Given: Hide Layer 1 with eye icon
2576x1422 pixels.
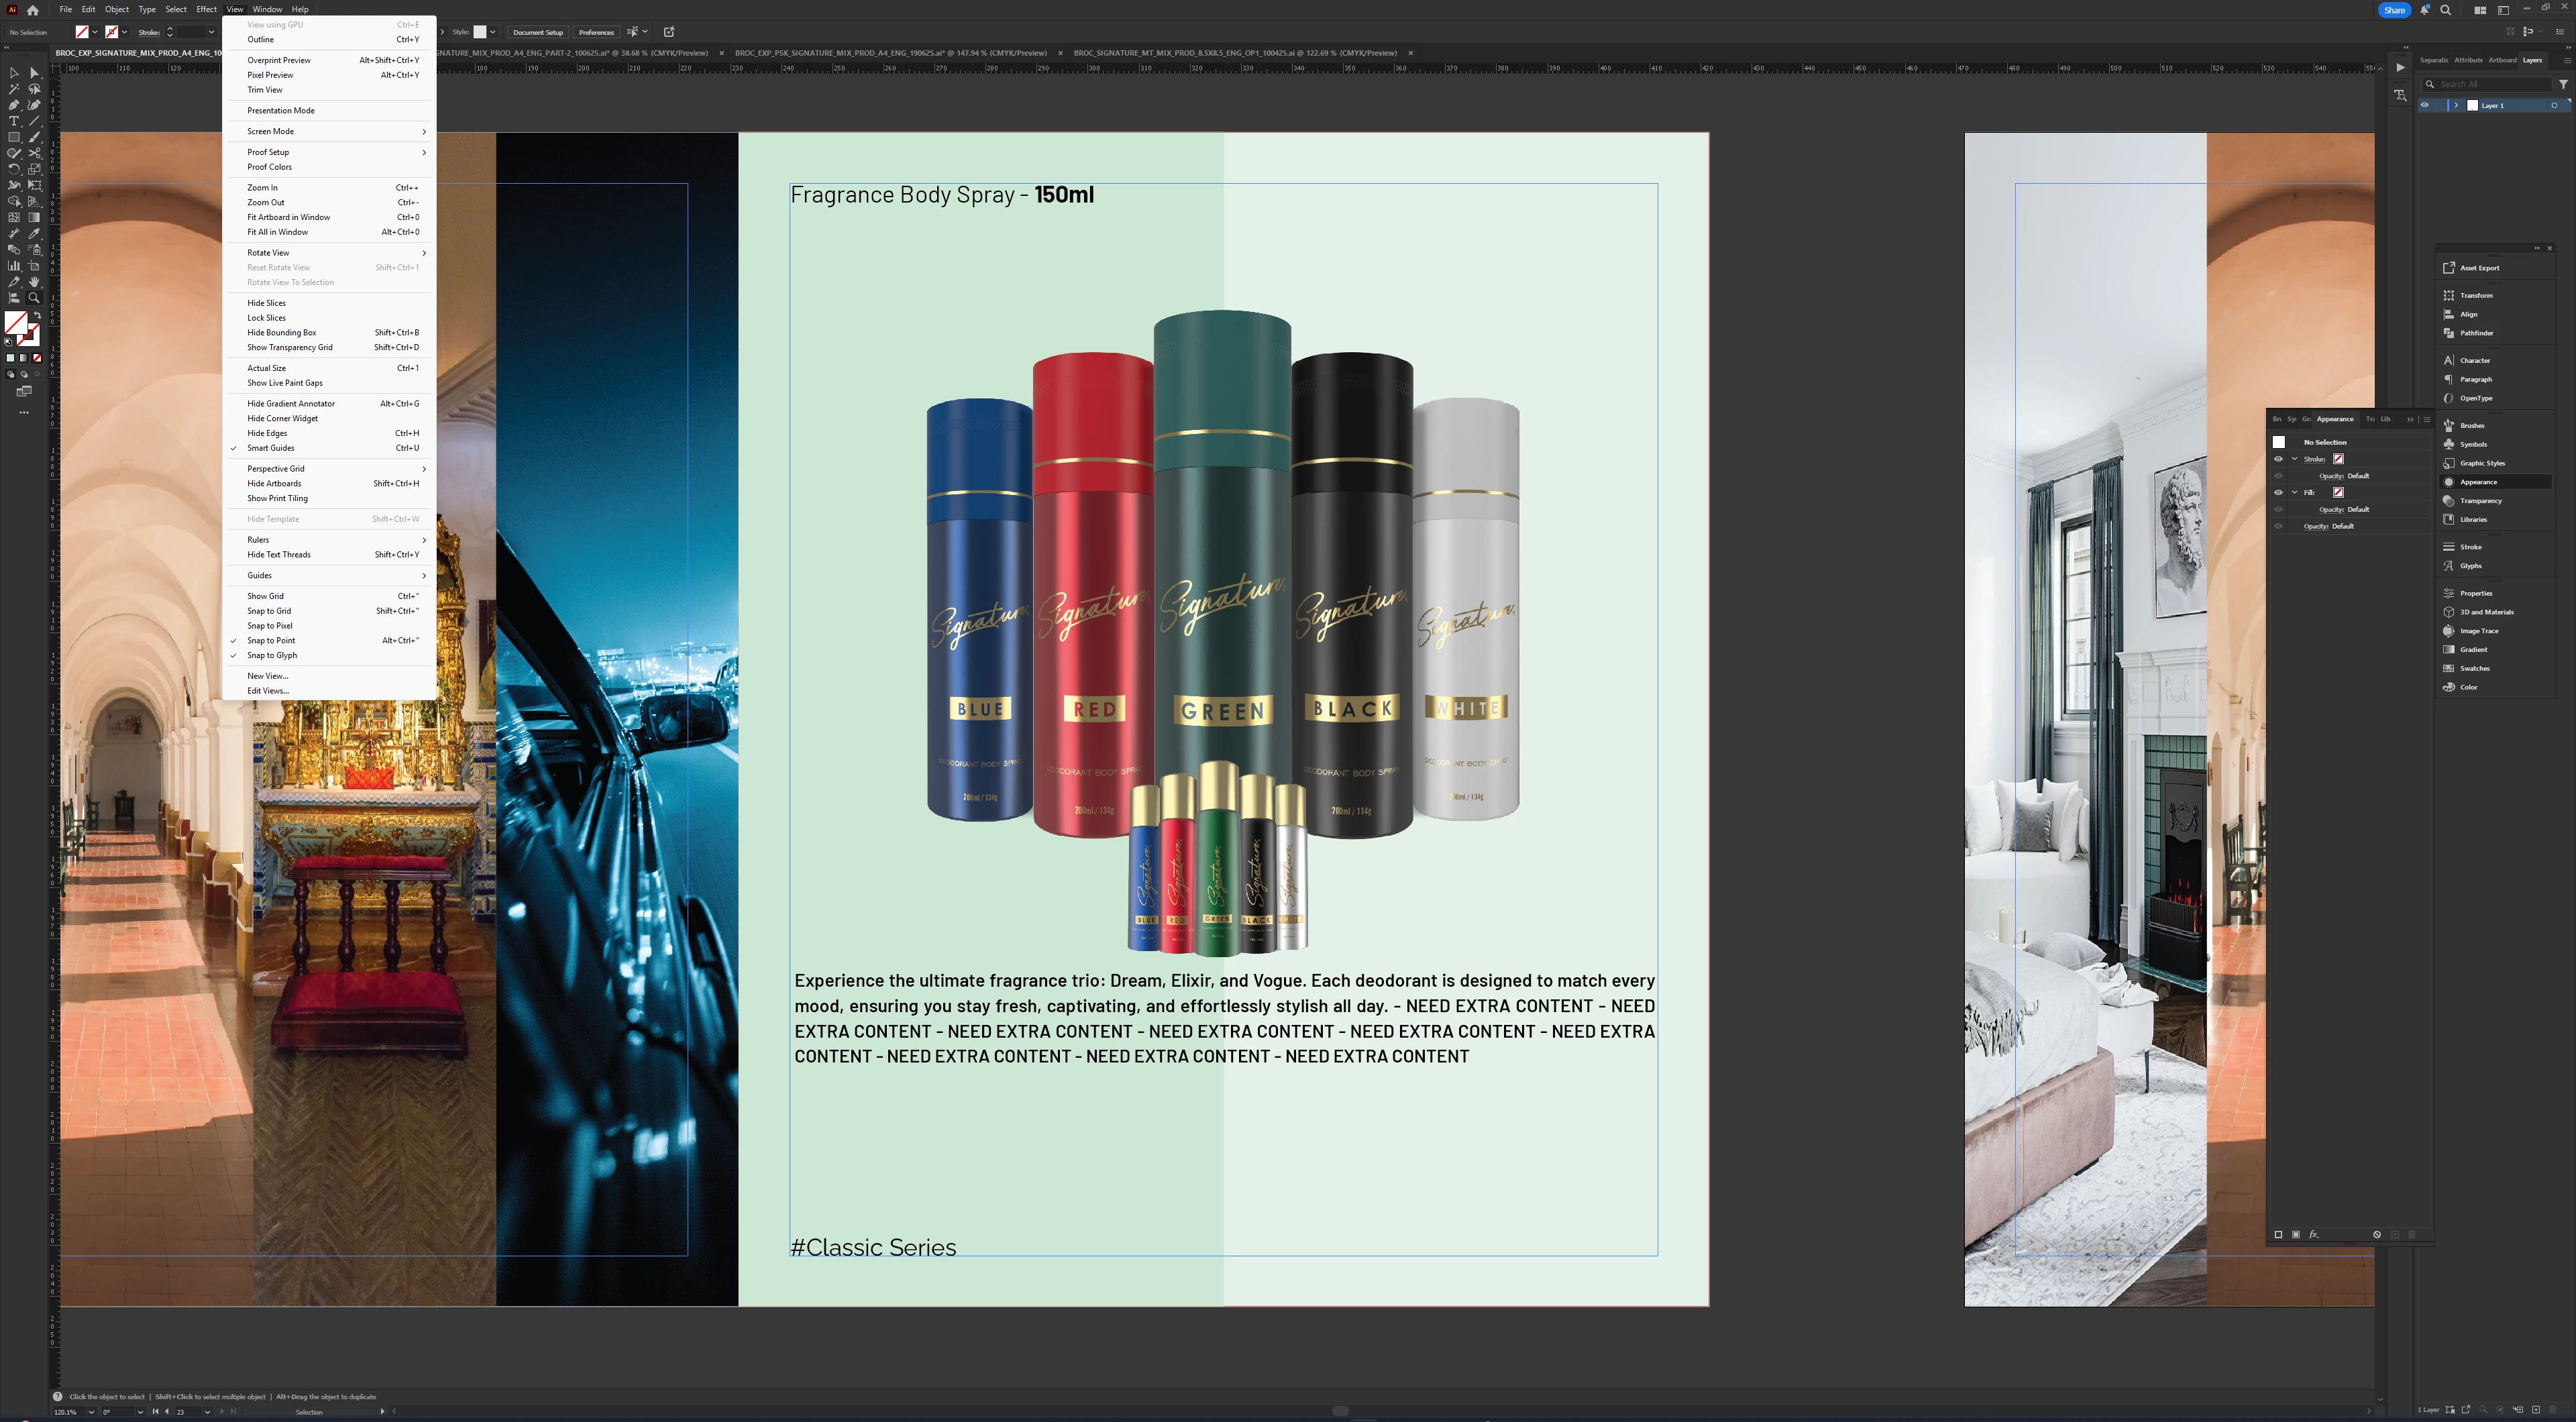Looking at the screenshot, I should tap(2424, 105).
